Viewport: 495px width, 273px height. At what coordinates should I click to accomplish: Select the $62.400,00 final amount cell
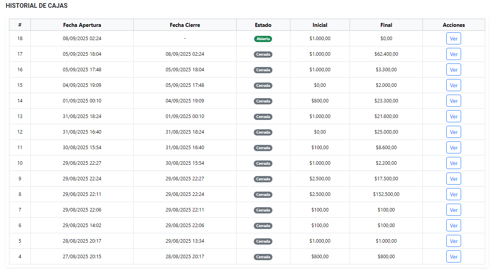tap(386, 54)
